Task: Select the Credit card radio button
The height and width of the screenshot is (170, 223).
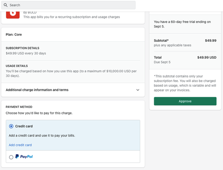Action: [11, 126]
